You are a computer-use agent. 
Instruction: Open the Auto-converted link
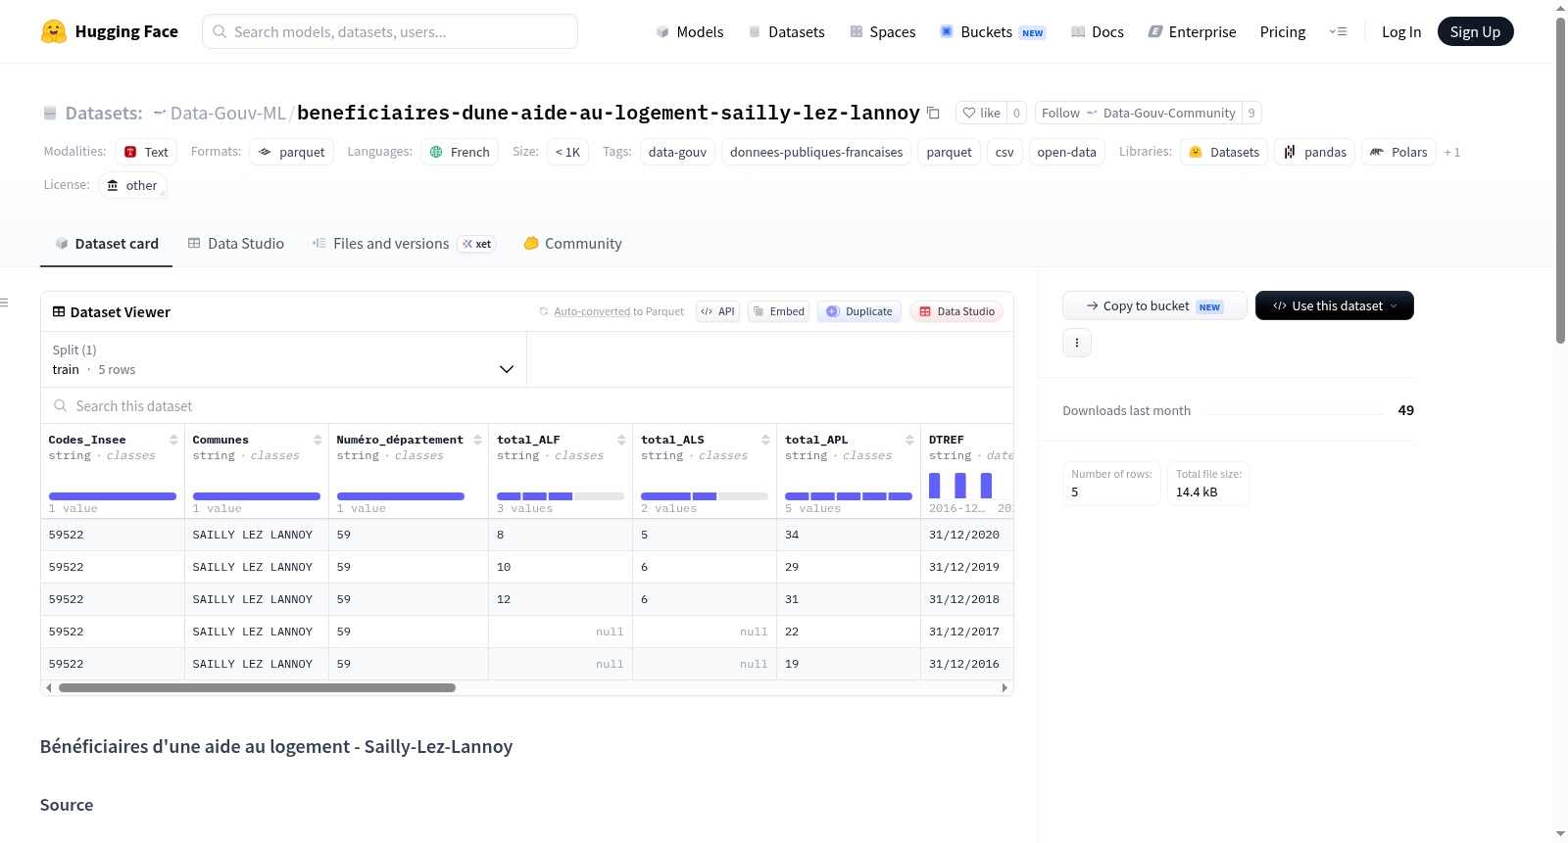tap(592, 311)
